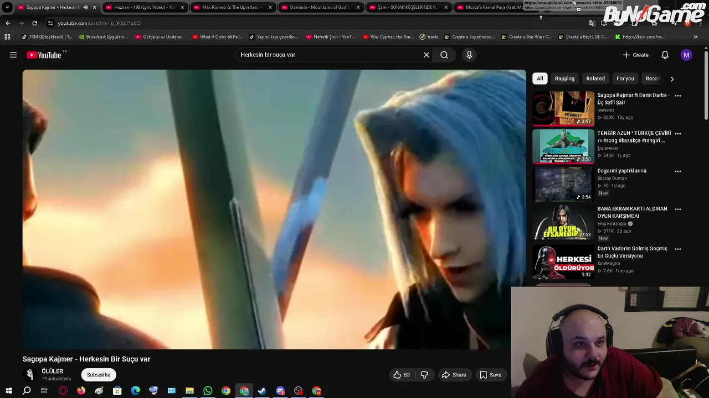
Task: Click the video player to pause
Action: click(274, 210)
